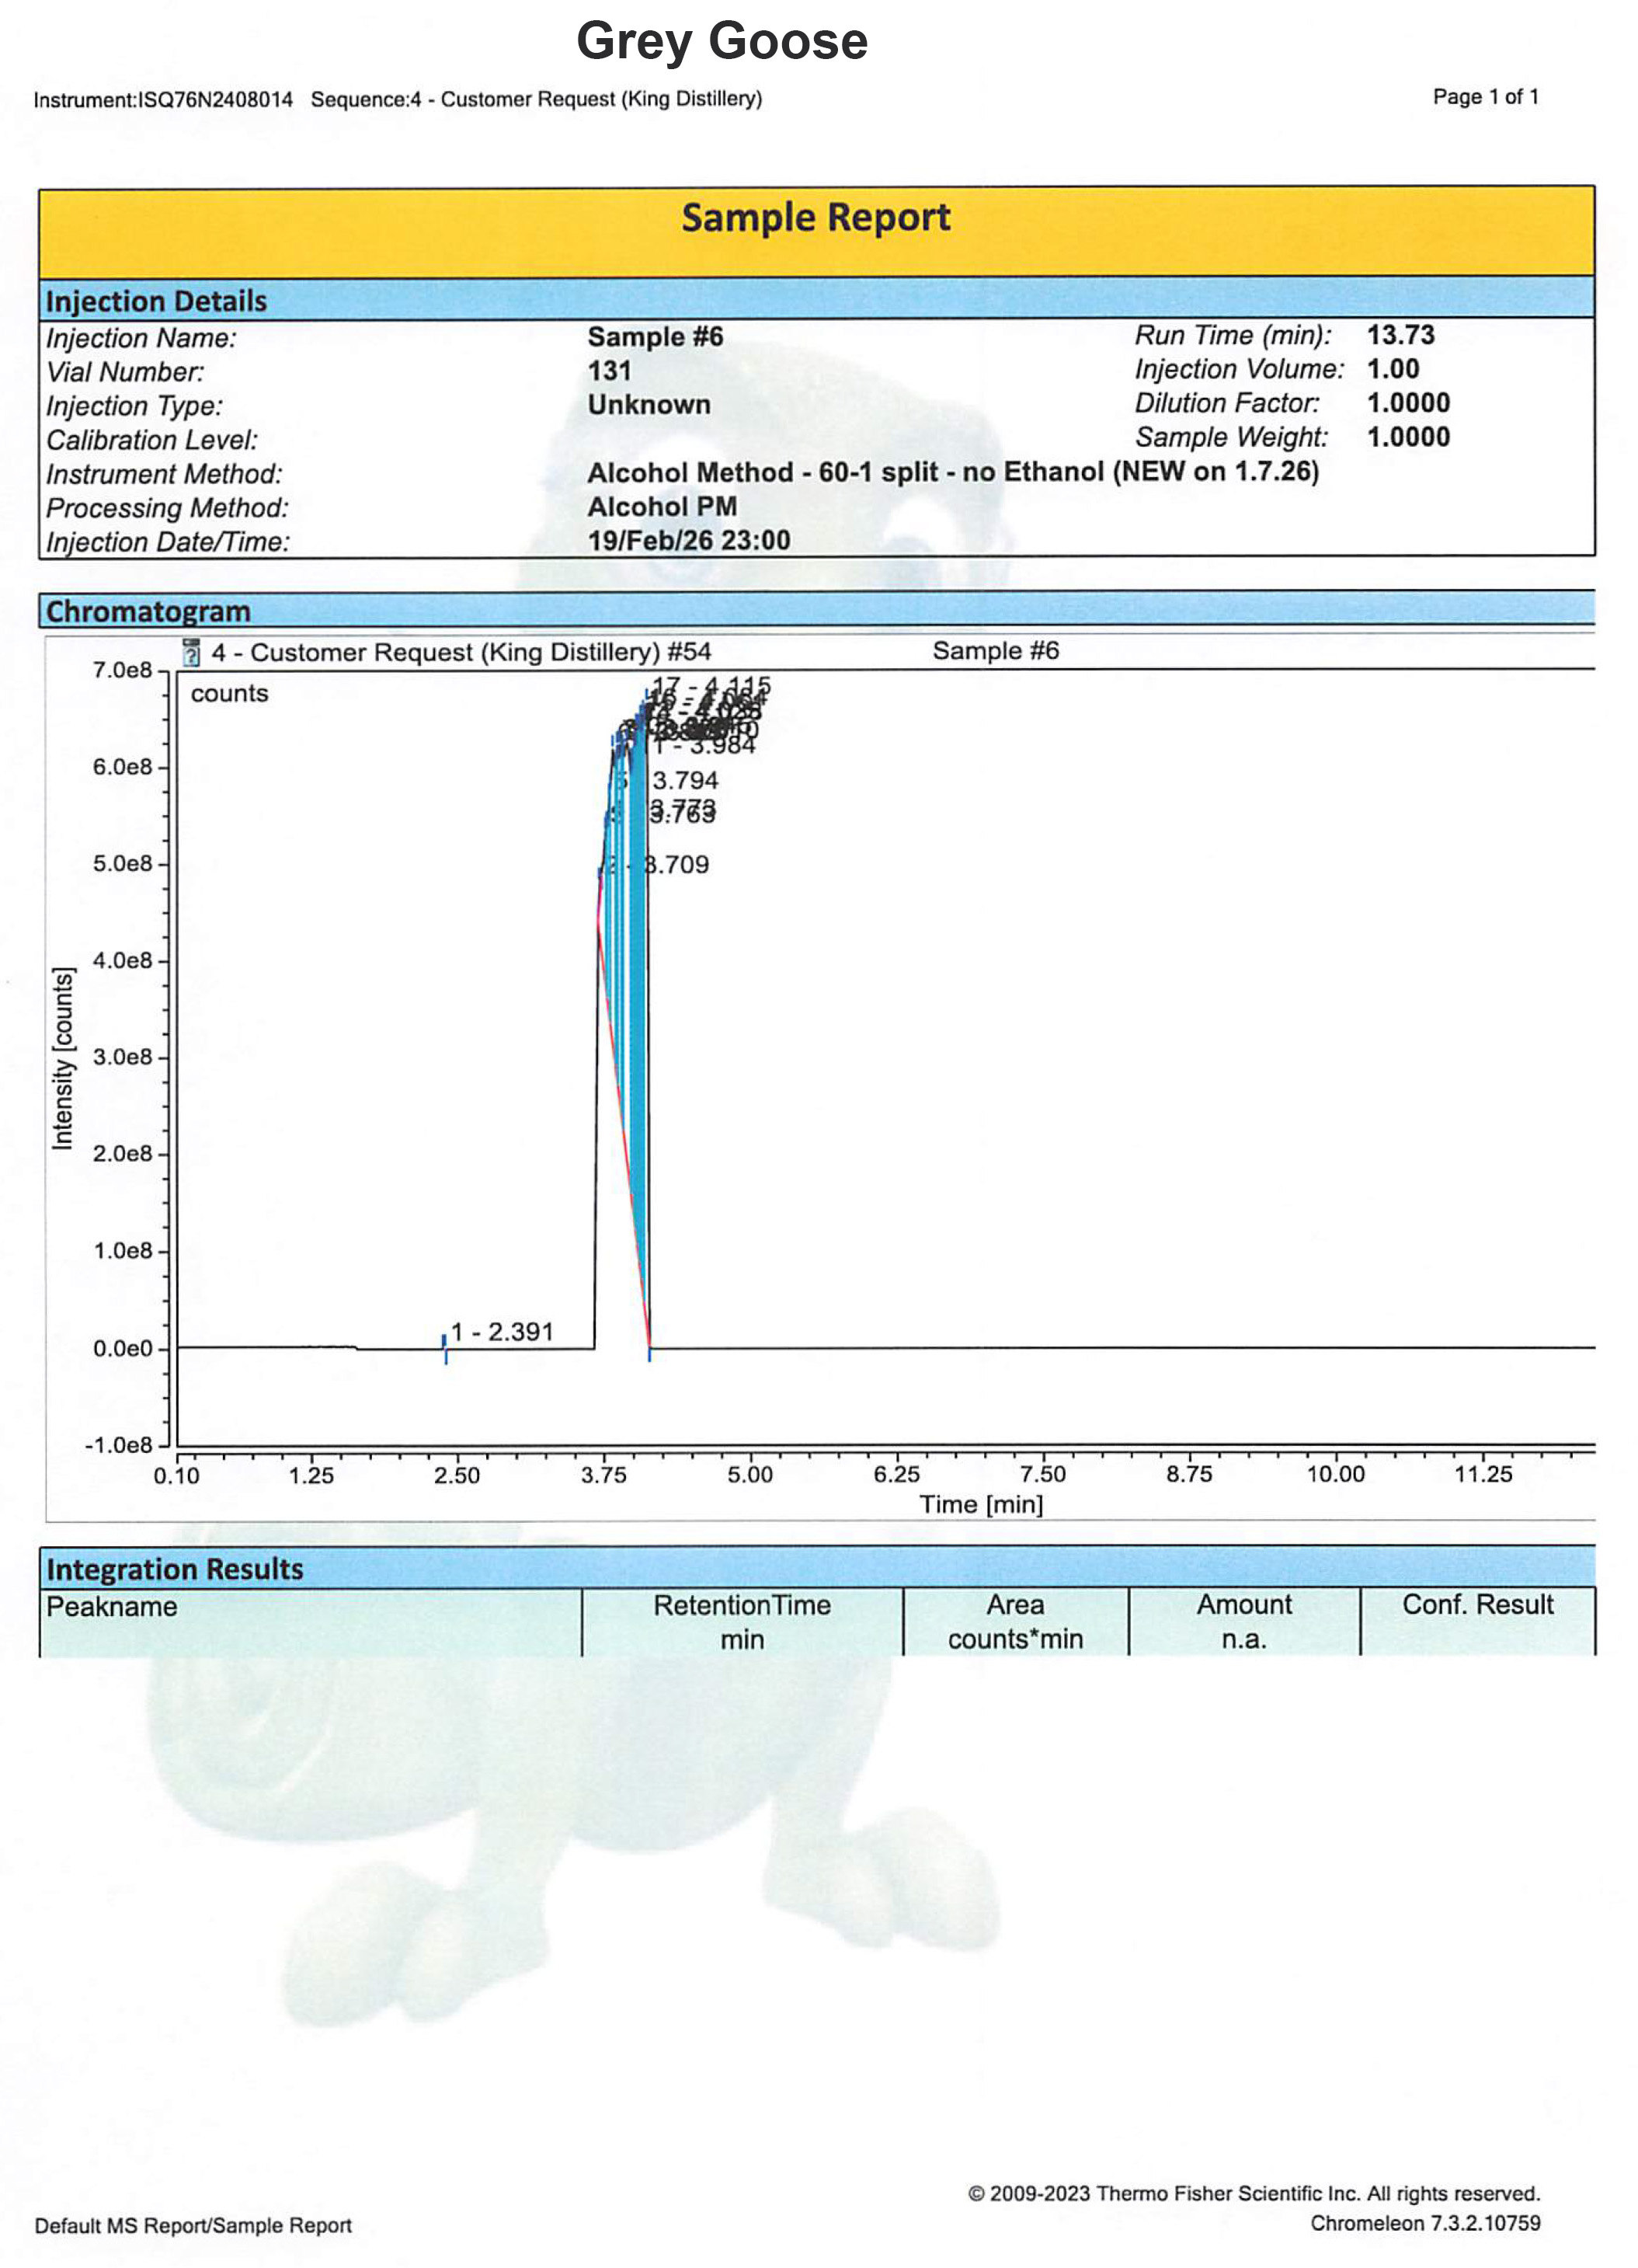Image resolution: width=1638 pixels, height=2268 pixels.
Task: Click the '4 - Customer Request (King Distillery) #54' title
Action: click(460, 653)
